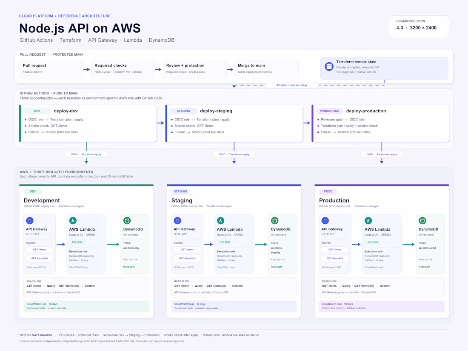Select the STAGING badge beside deploy-staging
The image size is (468, 351).
pos(183,111)
